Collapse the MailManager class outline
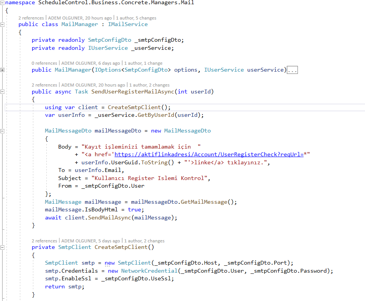The height and width of the screenshot is (301, 365). coord(2,25)
